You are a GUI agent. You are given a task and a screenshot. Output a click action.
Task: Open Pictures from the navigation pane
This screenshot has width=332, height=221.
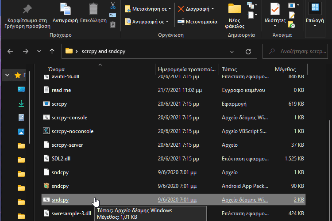click(x=21, y=132)
